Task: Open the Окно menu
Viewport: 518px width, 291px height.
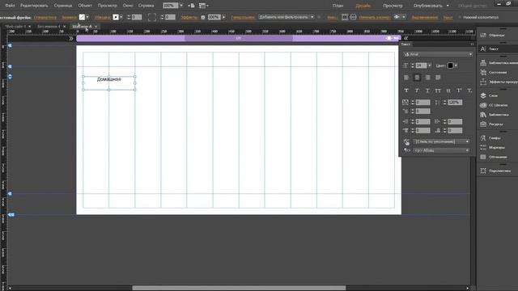Action: pos(128,6)
